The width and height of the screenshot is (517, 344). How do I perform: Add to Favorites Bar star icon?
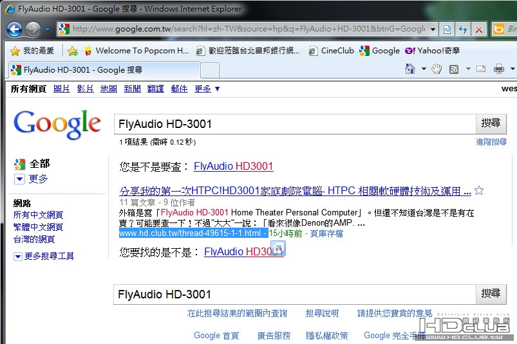73,51
